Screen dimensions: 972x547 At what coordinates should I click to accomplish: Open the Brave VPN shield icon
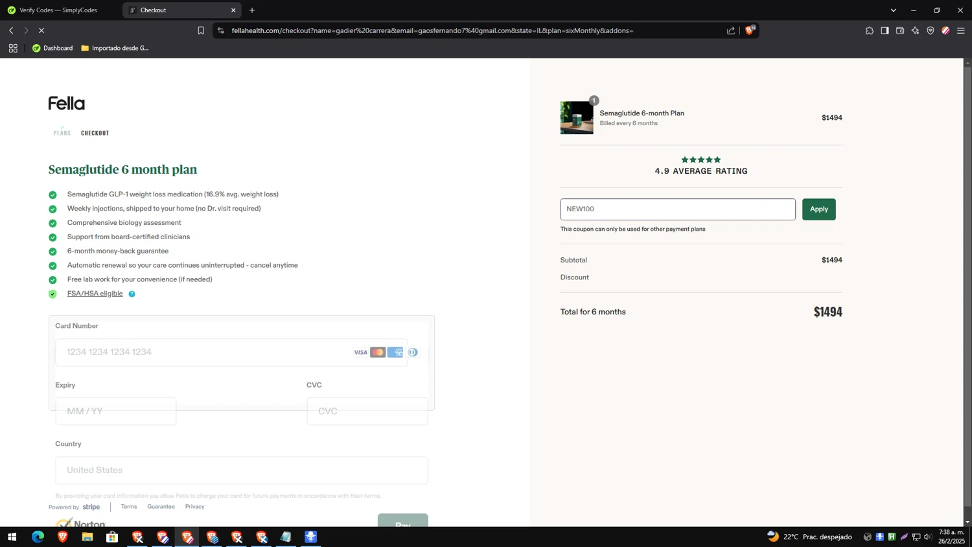(931, 30)
